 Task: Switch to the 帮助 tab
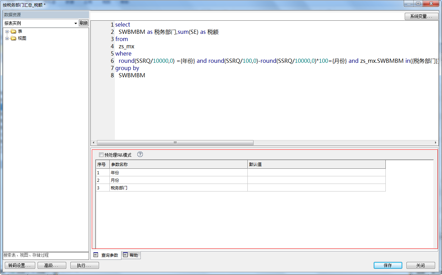131,255
